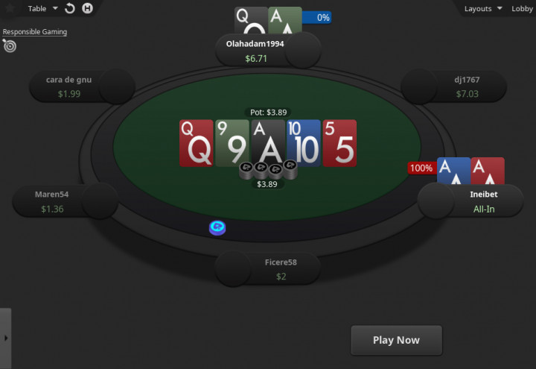Click the avatar circle beside Maren54
536x369 pixels.
[x=100, y=201]
